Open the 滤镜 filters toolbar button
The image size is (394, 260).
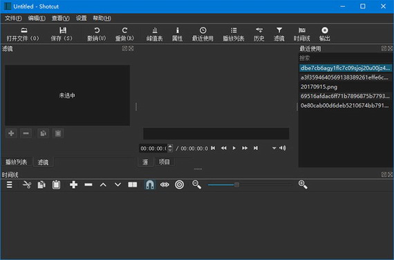[279, 34]
